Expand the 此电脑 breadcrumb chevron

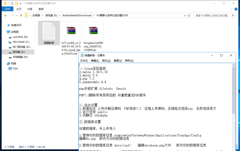pyautogui.click(x=43, y=16)
